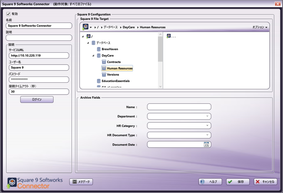Click the ユーザー名 field
This screenshot has width=283, height=193.
[x=39, y=67]
